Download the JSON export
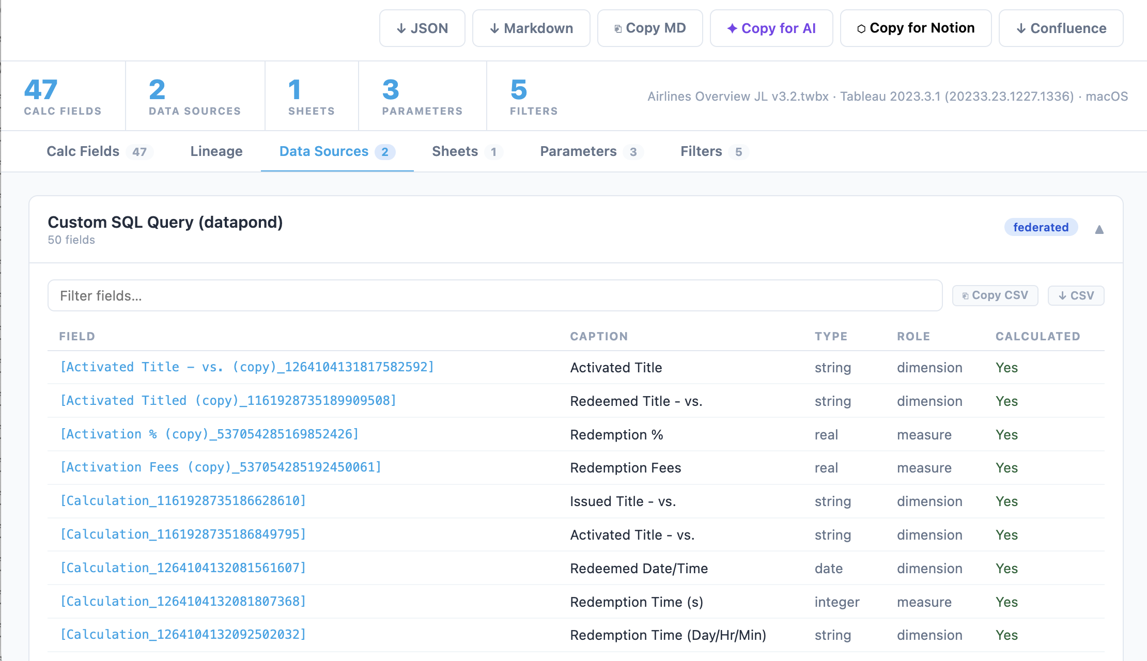 point(422,28)
